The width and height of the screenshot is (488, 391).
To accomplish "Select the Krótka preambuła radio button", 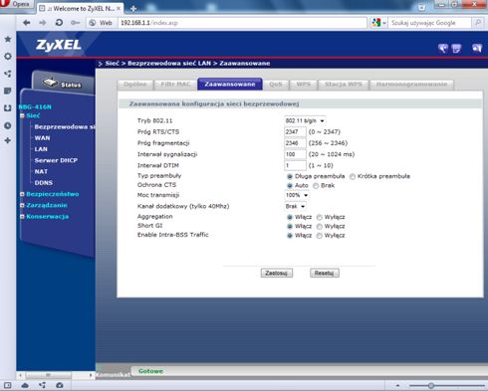I will tap(353, 176).
